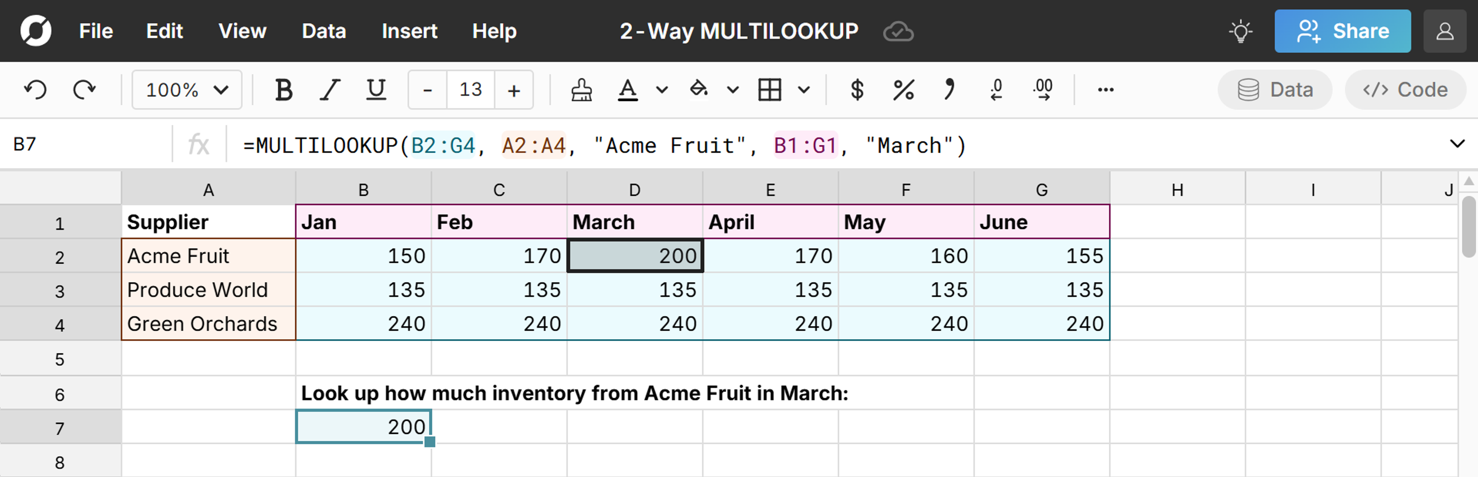Click the Undo icon
This screenshot has width=1478, height=477.
tap(34, 90)
